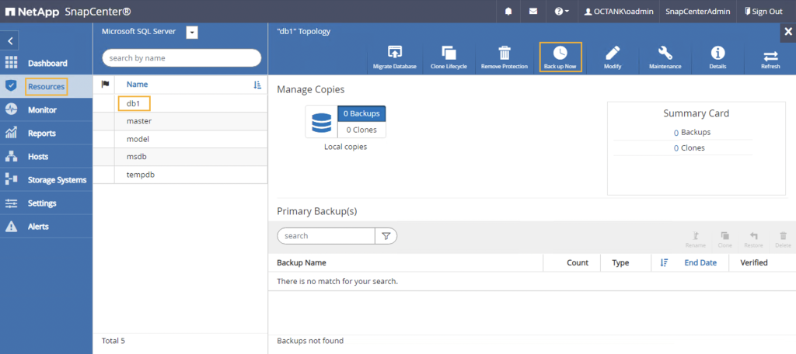Collapse the left navigation sidebar

9,40
